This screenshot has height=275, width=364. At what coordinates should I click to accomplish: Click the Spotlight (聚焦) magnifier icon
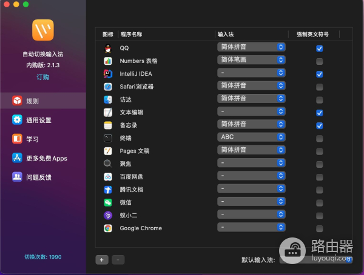click(x=108, y=164)
